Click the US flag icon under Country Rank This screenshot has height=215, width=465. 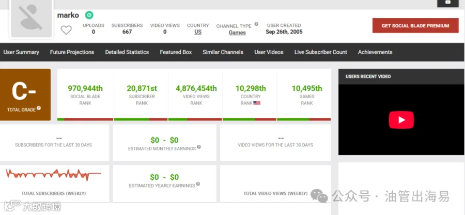coord(257,103)
